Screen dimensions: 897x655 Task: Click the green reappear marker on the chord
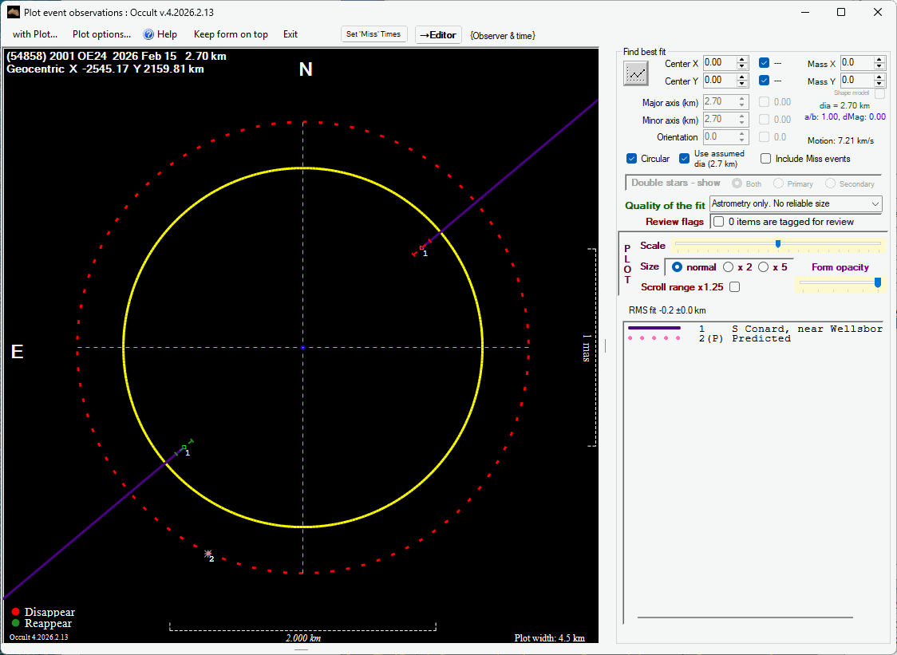184,447
